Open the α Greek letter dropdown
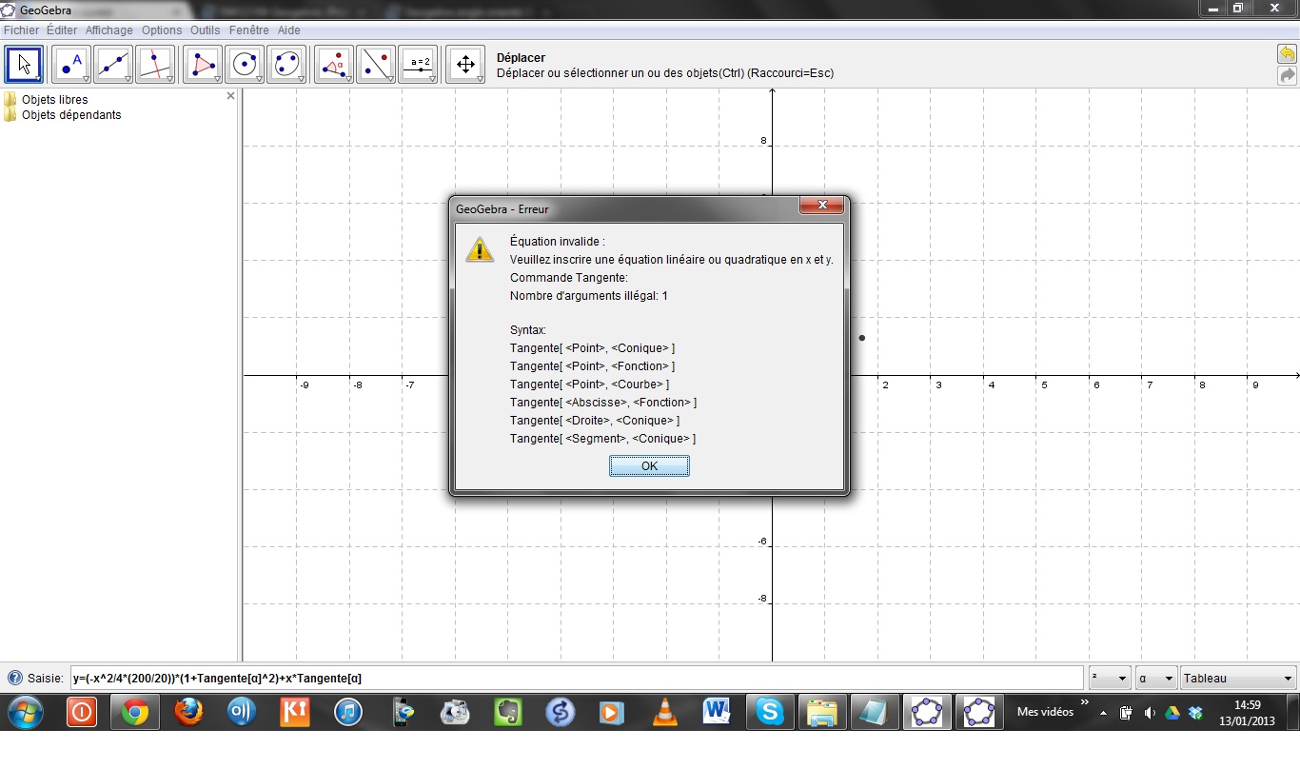This screenshot has height=769, width=1300. tap(1155, 679)
